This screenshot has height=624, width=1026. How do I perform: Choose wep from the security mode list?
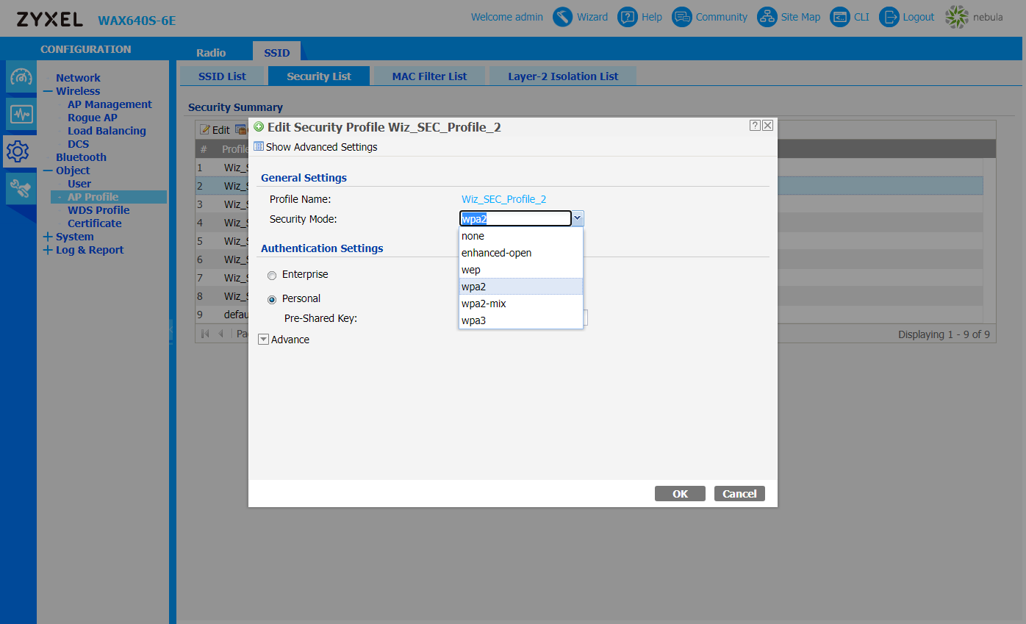pos(520,270)
